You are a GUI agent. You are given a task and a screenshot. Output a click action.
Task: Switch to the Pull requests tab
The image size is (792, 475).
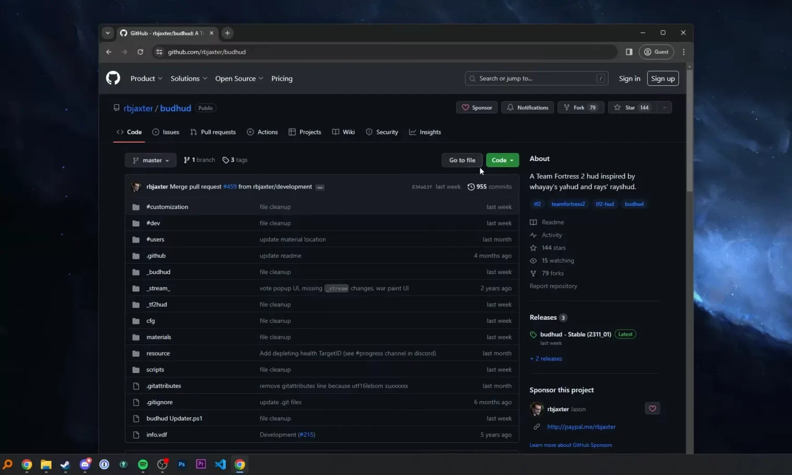(213, 132)
